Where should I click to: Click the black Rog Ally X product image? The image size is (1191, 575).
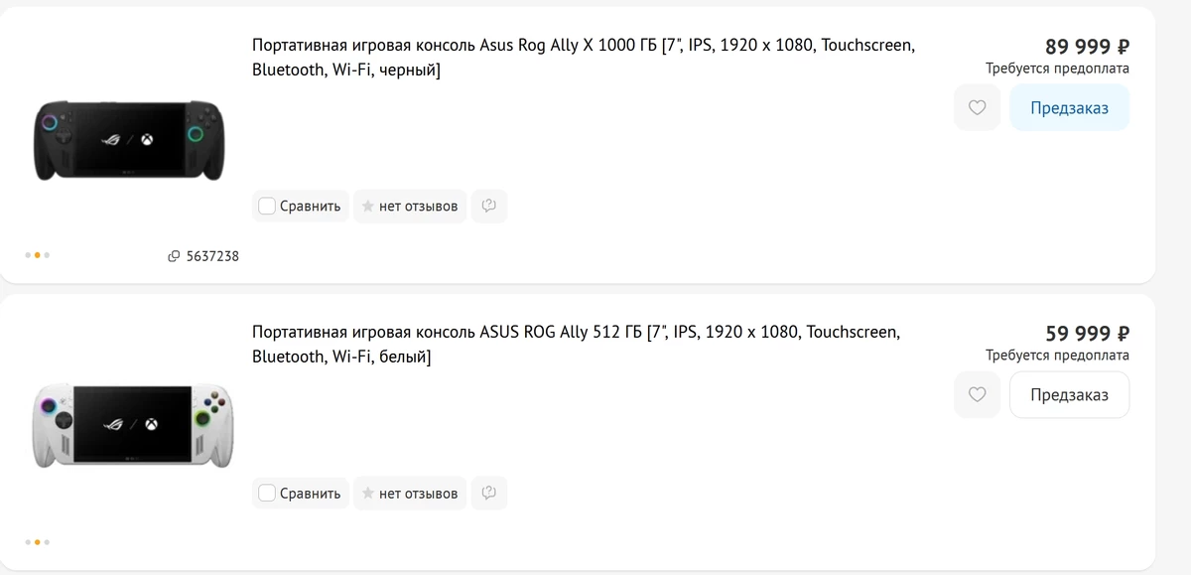point(130,139)
